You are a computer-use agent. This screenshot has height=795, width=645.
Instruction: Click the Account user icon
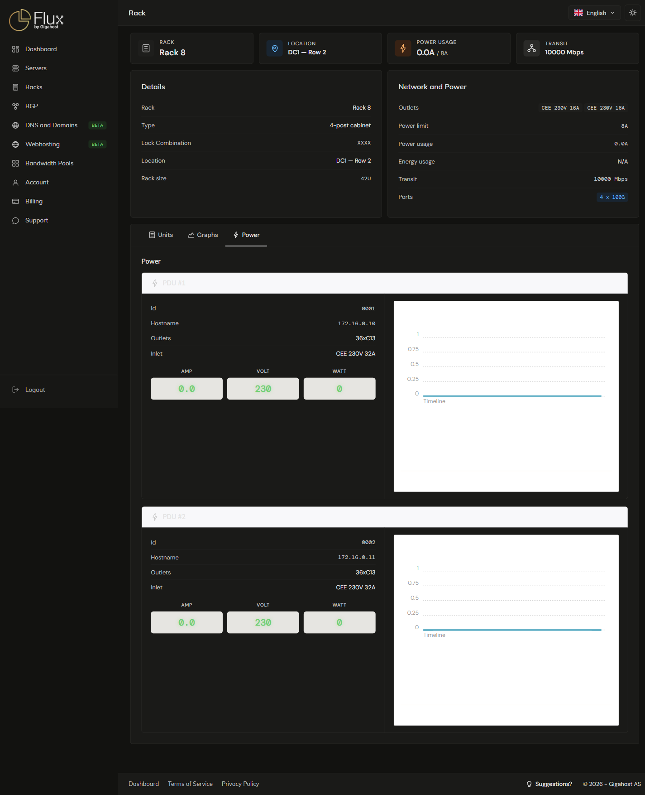point(15,182)
